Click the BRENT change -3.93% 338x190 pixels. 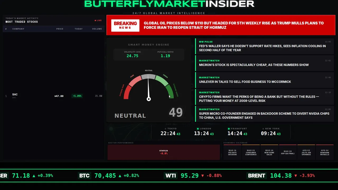pyautogui.click(x=307, y=175)
